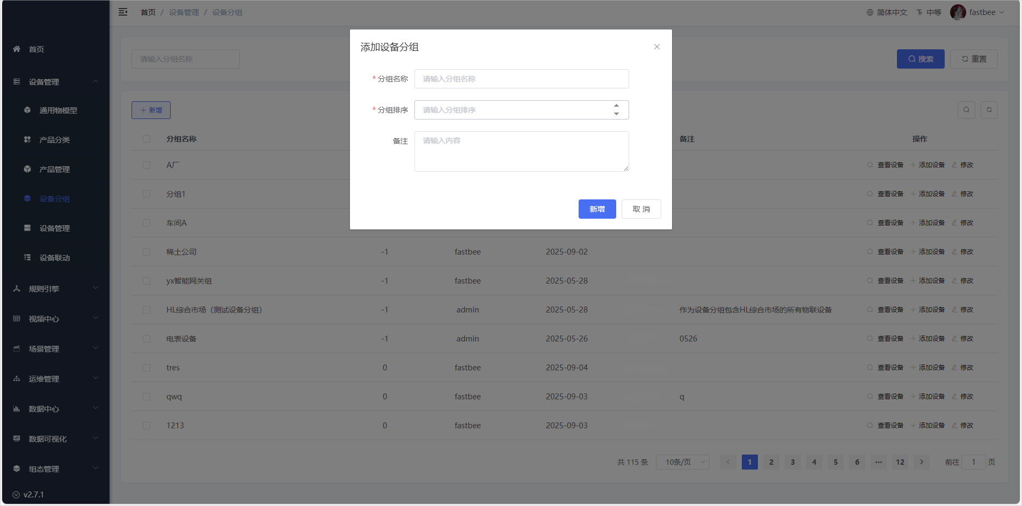Go to 产品分类 in the sidebar
Screen dimensions: 1022x506
click(54, 140)
